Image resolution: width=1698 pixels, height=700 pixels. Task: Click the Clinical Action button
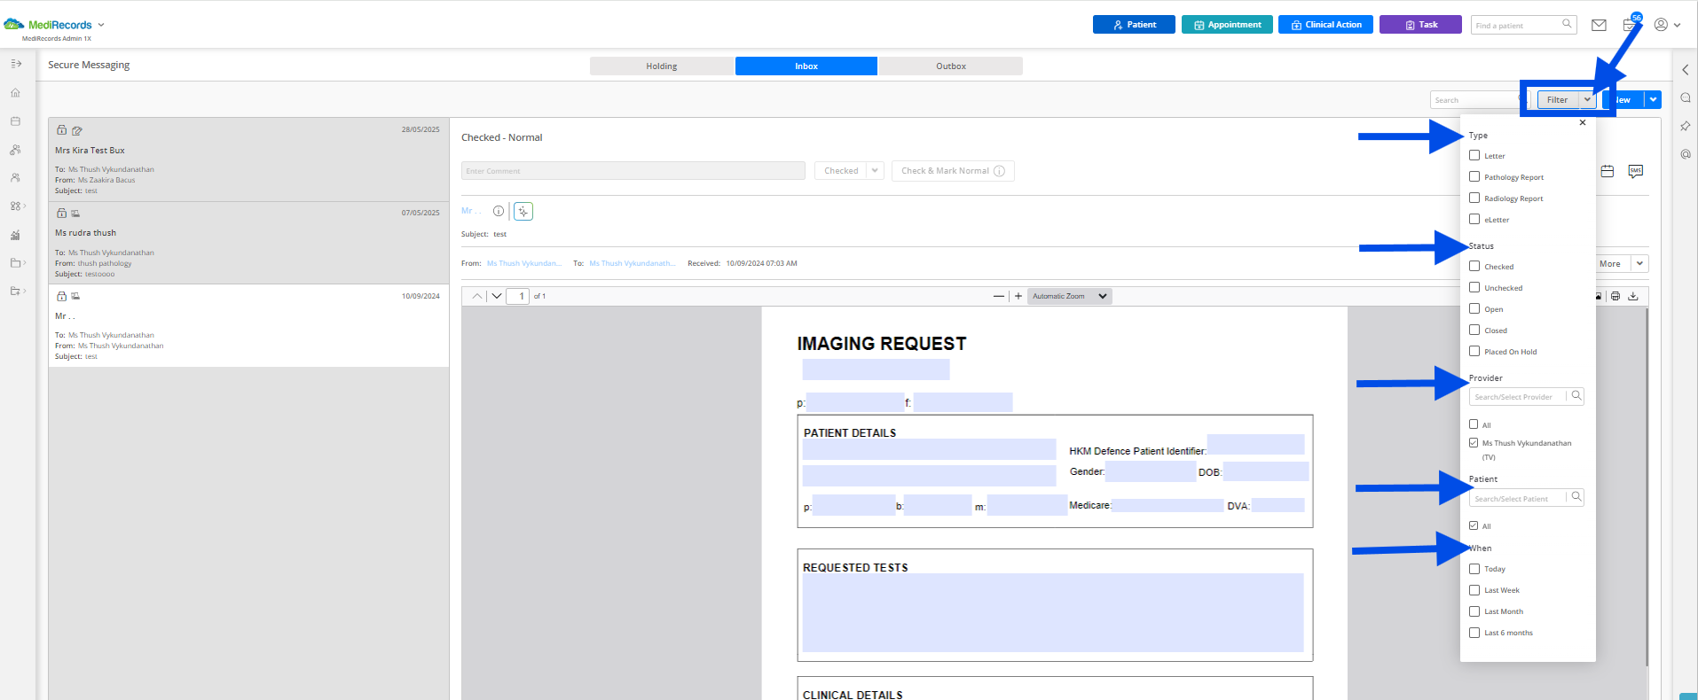1325,25
